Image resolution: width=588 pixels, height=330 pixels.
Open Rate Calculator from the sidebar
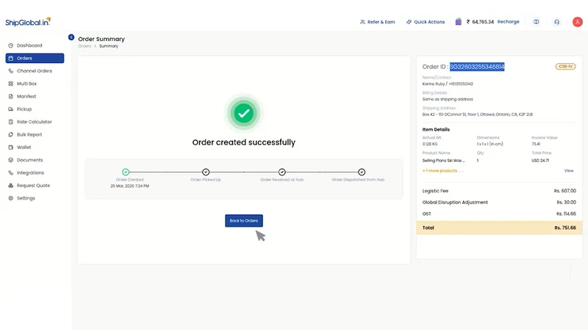(x=34, y=122)
